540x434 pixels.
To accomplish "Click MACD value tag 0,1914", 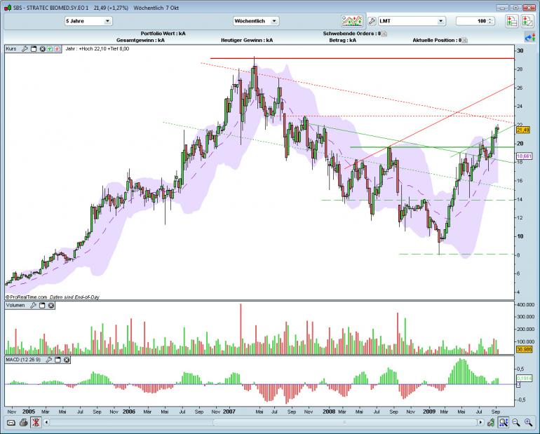I will 524,378.
